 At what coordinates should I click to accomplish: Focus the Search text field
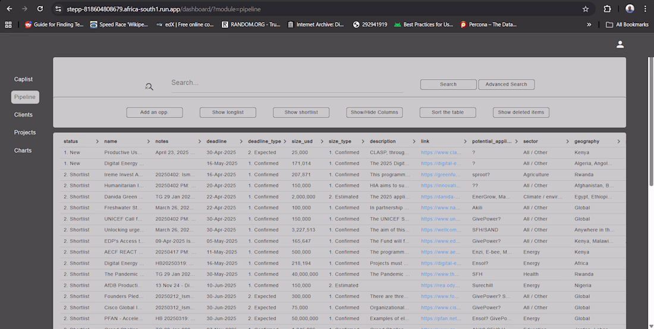tap(287, 83)
